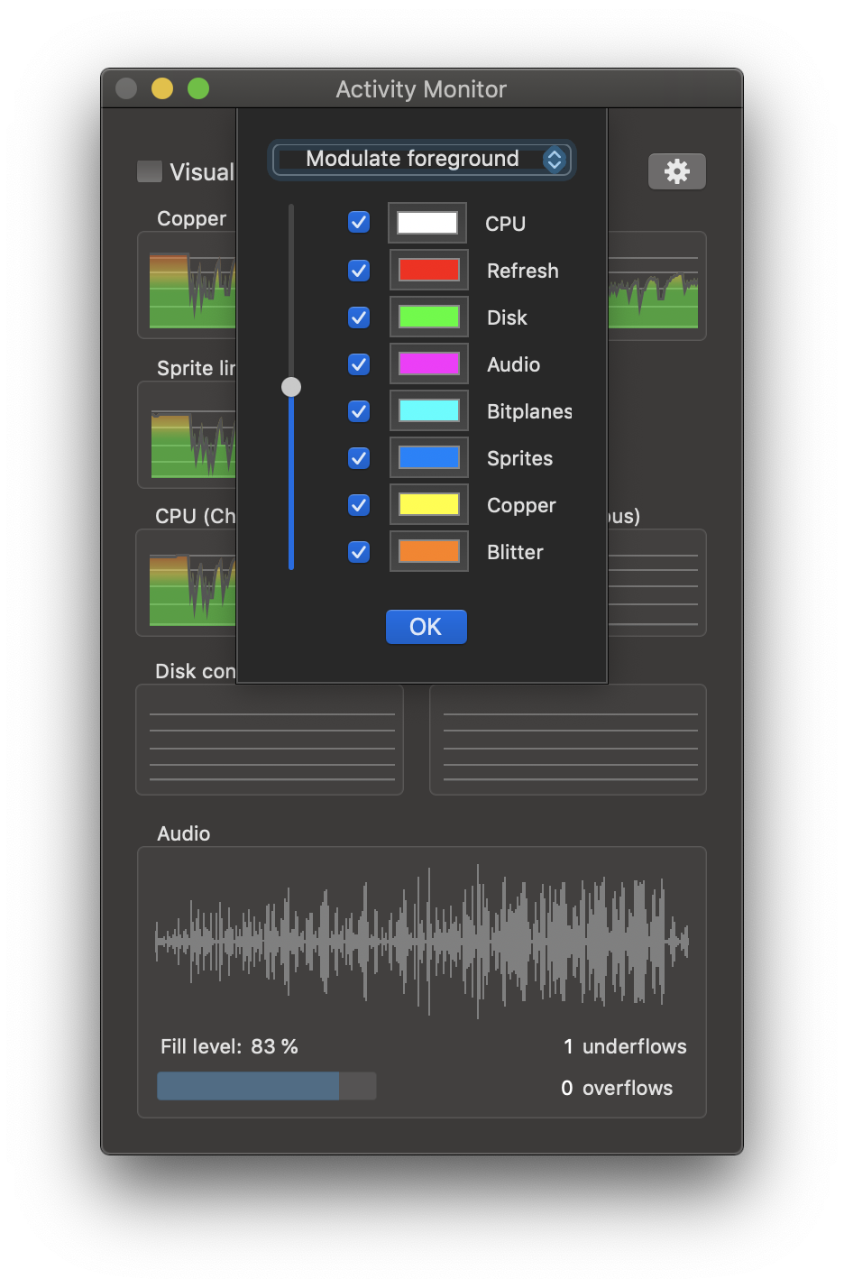Disable the Audio checkbox
This screenshot has height=1288, width=844.
coord(359,364)
